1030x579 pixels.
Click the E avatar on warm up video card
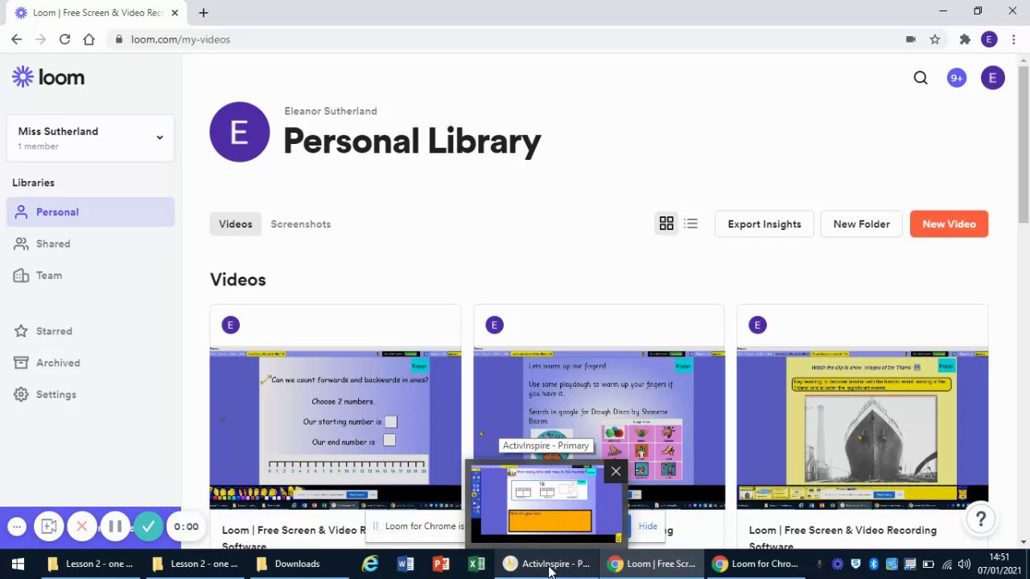coord(494,325)
